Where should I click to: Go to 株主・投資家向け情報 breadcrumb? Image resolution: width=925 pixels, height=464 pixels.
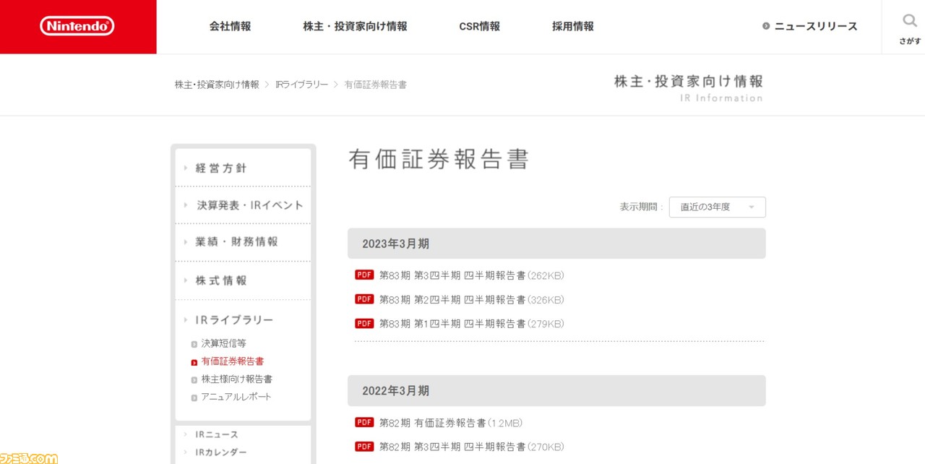click(217, 85)
